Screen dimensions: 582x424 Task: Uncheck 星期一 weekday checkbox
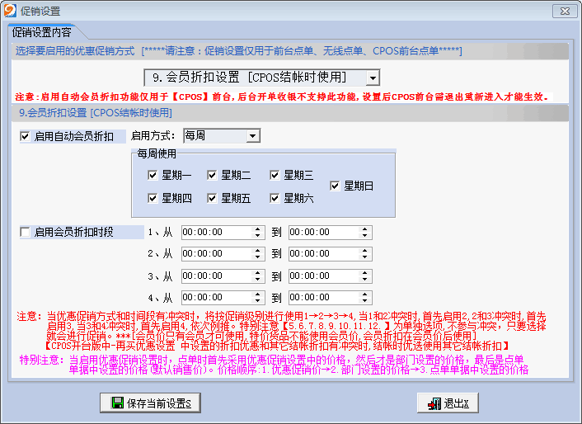(x=153, y=175)
